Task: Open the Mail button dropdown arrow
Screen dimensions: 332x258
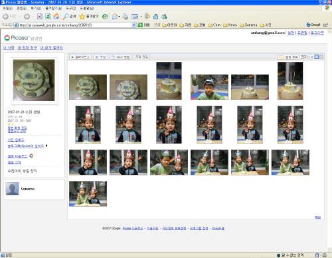Action: click(120, 17)
